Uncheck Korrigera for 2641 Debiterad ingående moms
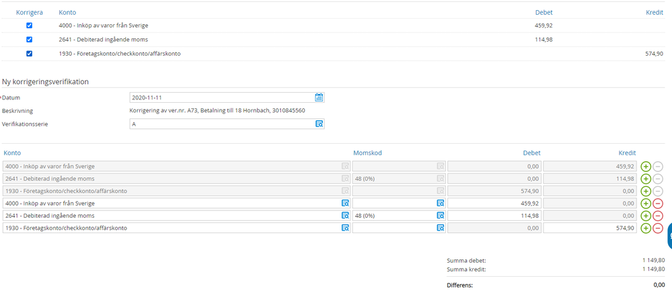The height and width of the screenshot is (301, 672). click(x=29, y=40)
